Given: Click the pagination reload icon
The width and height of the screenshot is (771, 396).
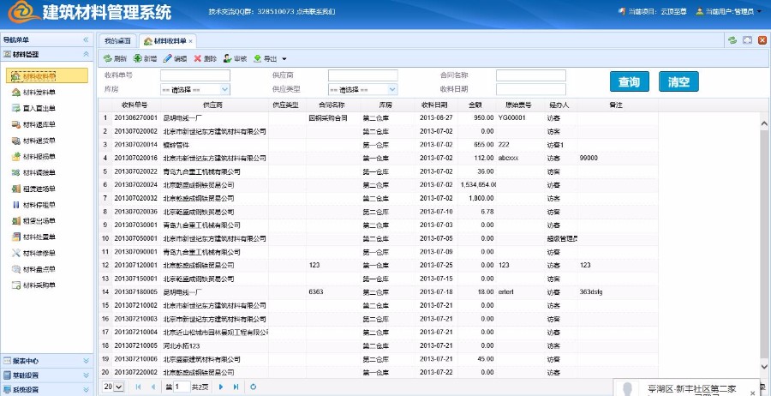Looking at the screenshot, I should (254, 387).
